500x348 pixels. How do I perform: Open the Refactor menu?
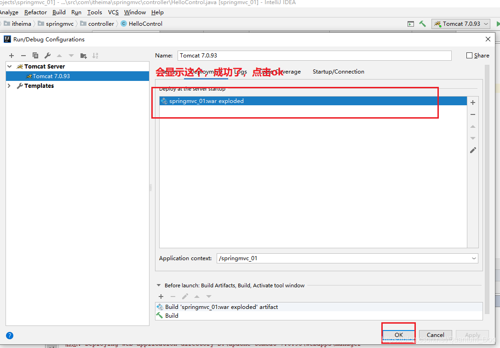(35, 12)
